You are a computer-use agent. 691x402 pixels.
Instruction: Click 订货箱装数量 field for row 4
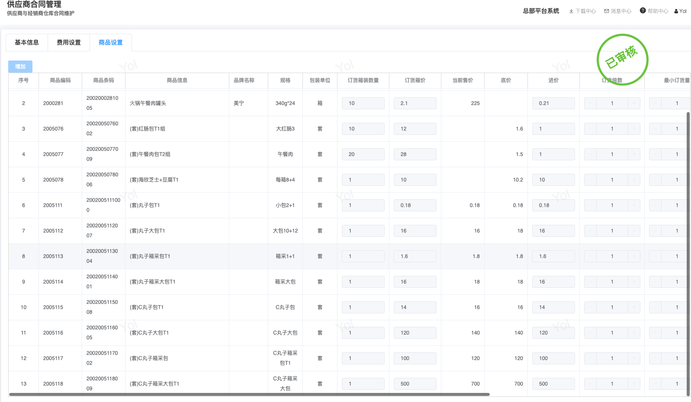pos(363,154)
